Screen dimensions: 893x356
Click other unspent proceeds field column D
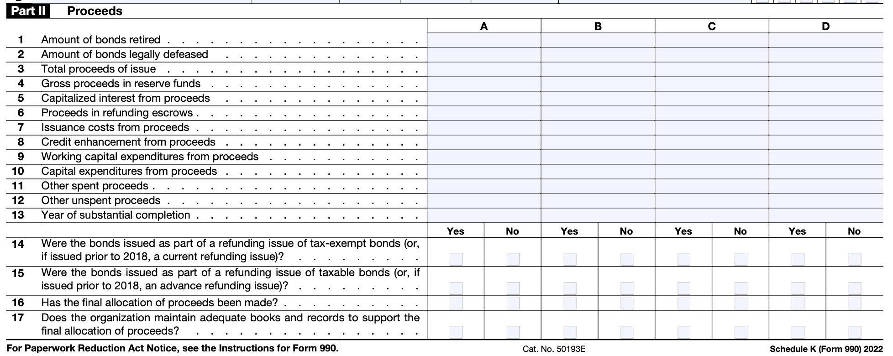(825, 201)
